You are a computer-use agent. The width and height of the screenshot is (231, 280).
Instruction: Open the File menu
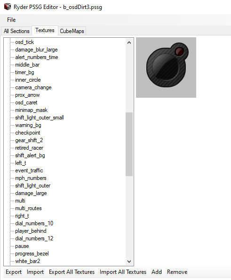tap(11, 20)
